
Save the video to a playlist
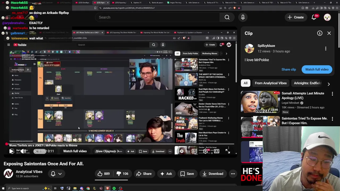pyautogui.click(x=187, y=174)
